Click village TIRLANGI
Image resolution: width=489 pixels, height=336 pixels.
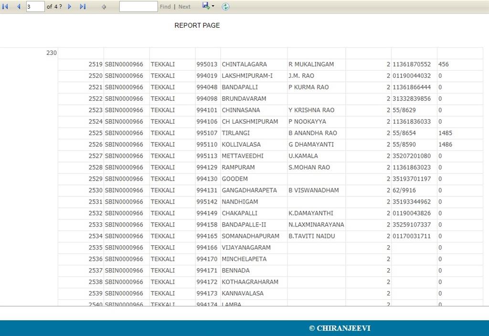(x=235, y=133)
